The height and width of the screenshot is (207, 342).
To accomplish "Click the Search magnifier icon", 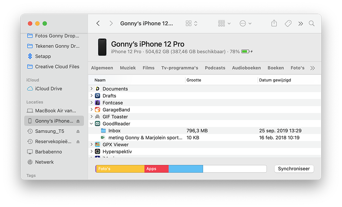I will pyautogui.click(x=311, y=23).
